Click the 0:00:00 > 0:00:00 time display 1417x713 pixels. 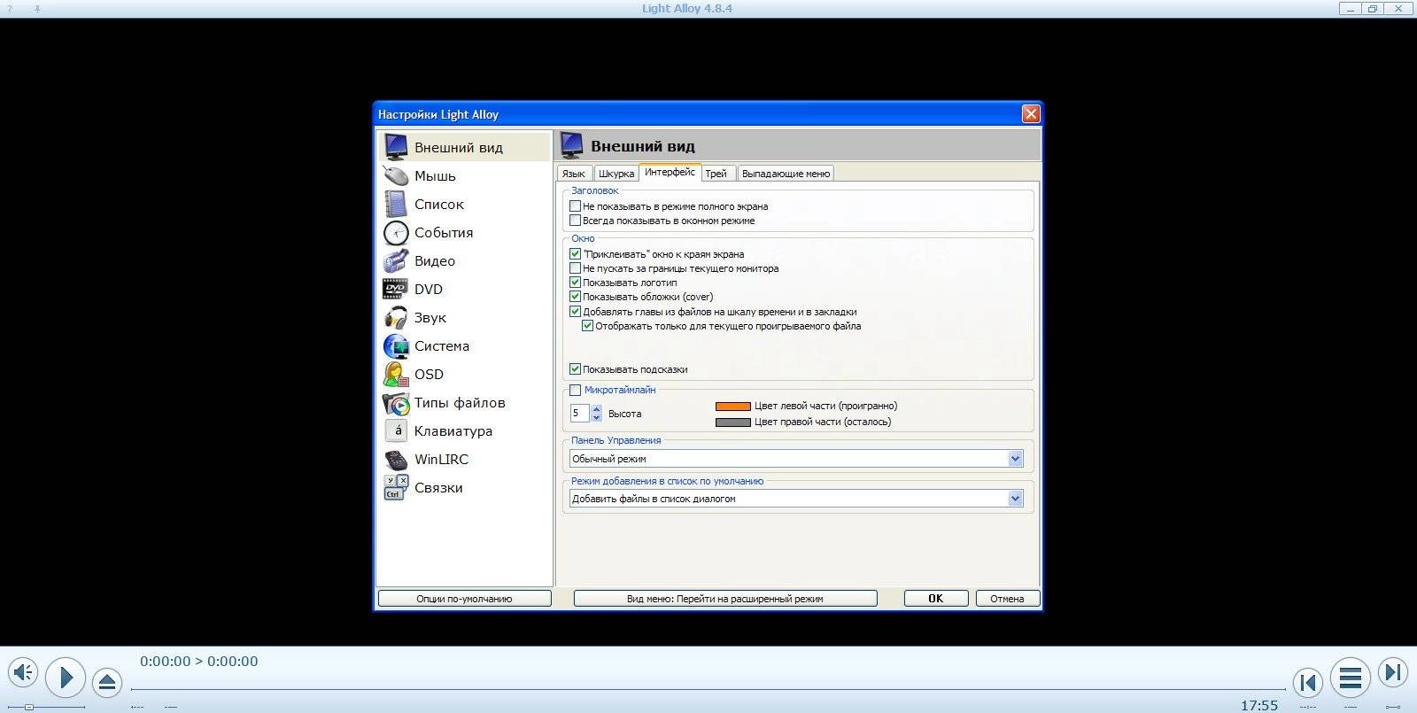click(x=199, y=661)
